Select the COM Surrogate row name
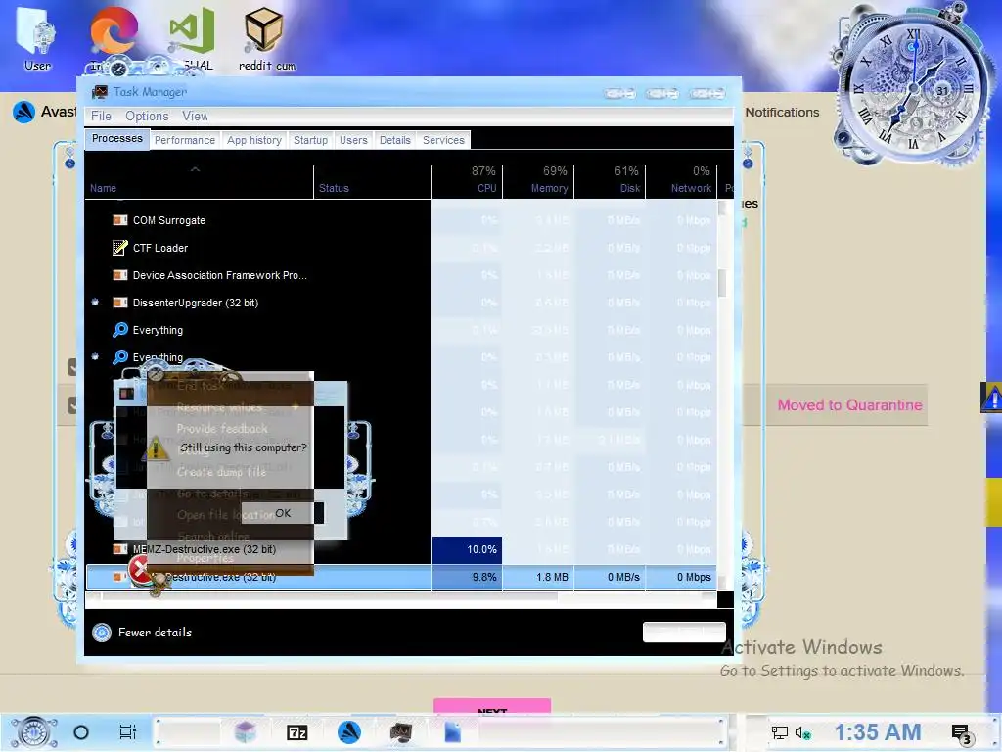The height and width of the screenshot is (752, 1002). (168, 220)
